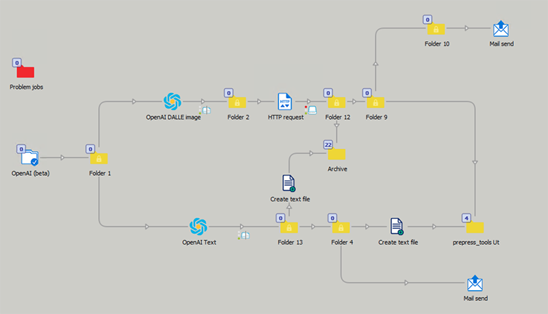Select the red Problem jobs folder
548x314 pixels.
point(25,71)
